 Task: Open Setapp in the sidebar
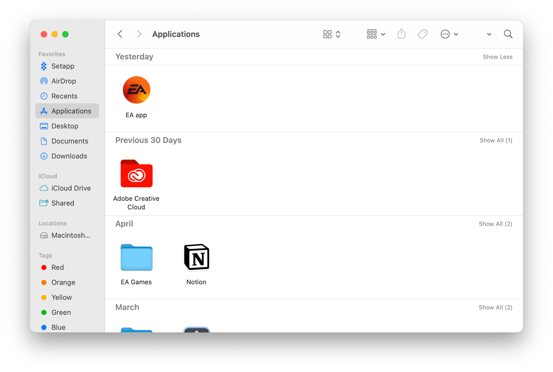pos(67,66)
